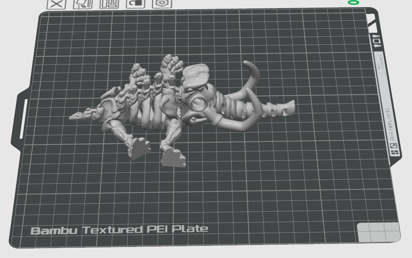Click the light gray corner square on plate
This screenshot has width=412, height=258.
[378, 231]
